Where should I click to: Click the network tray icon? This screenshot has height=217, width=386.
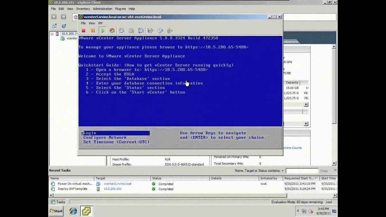point(304,211)
